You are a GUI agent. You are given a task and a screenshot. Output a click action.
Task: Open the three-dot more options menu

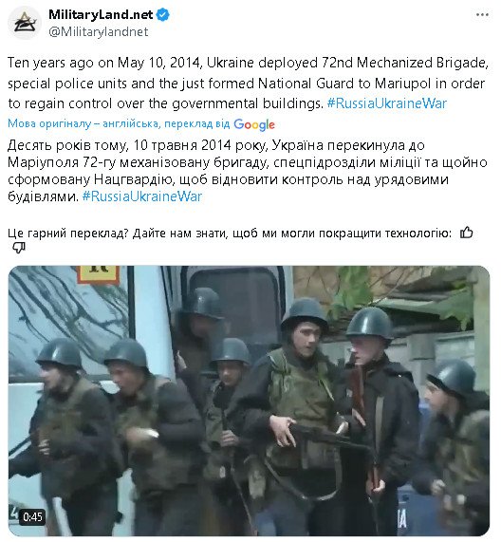click(x=482, y=15)
